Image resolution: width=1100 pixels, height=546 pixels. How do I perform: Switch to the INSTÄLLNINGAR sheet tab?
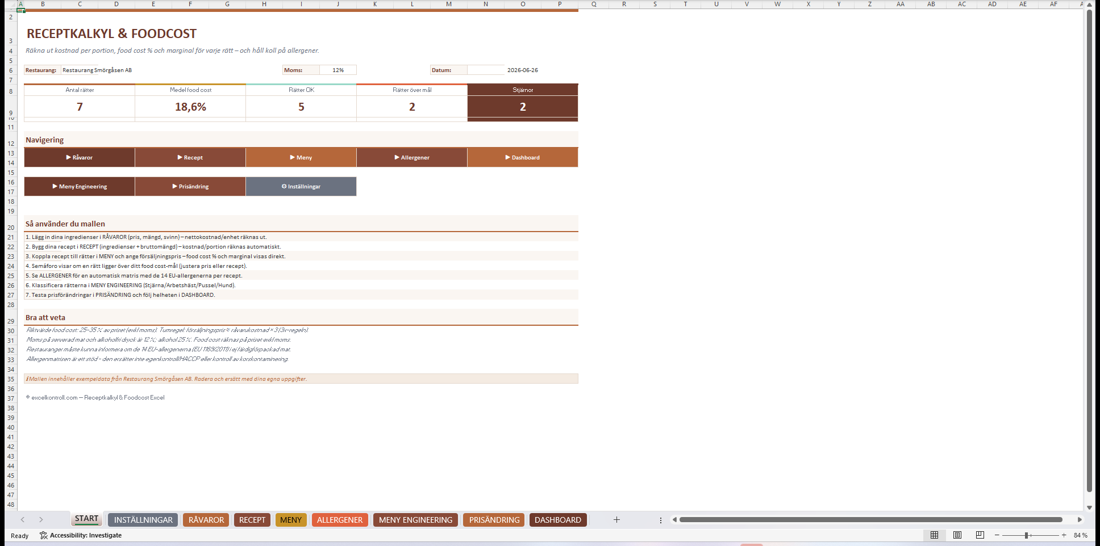(x=143, y=520)
